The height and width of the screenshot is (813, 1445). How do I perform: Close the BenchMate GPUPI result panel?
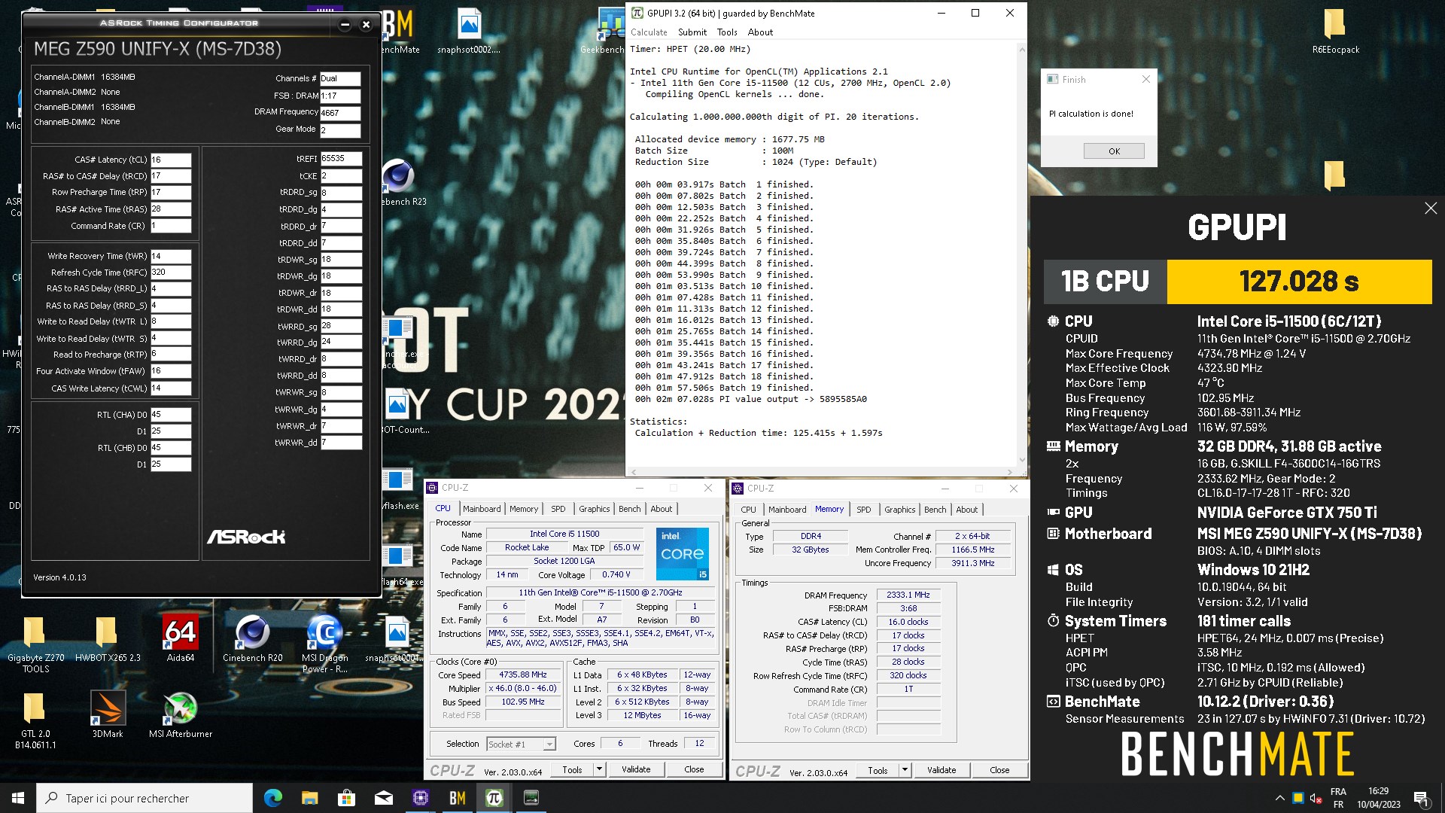point(1431,209)
